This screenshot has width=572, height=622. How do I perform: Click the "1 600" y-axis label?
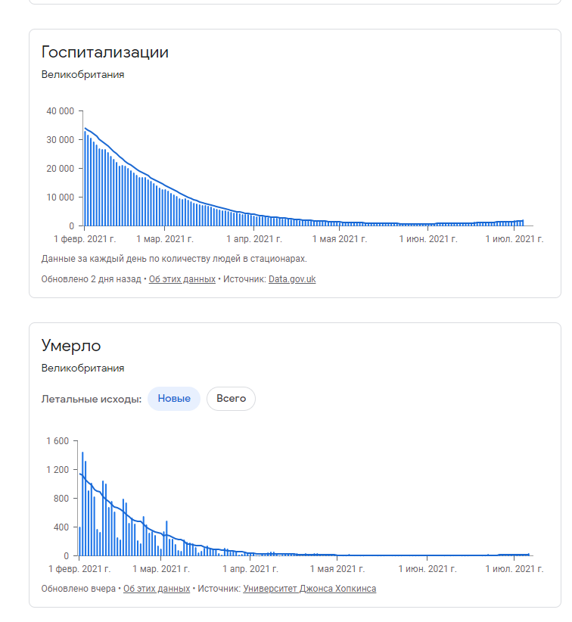click(58, 441)
